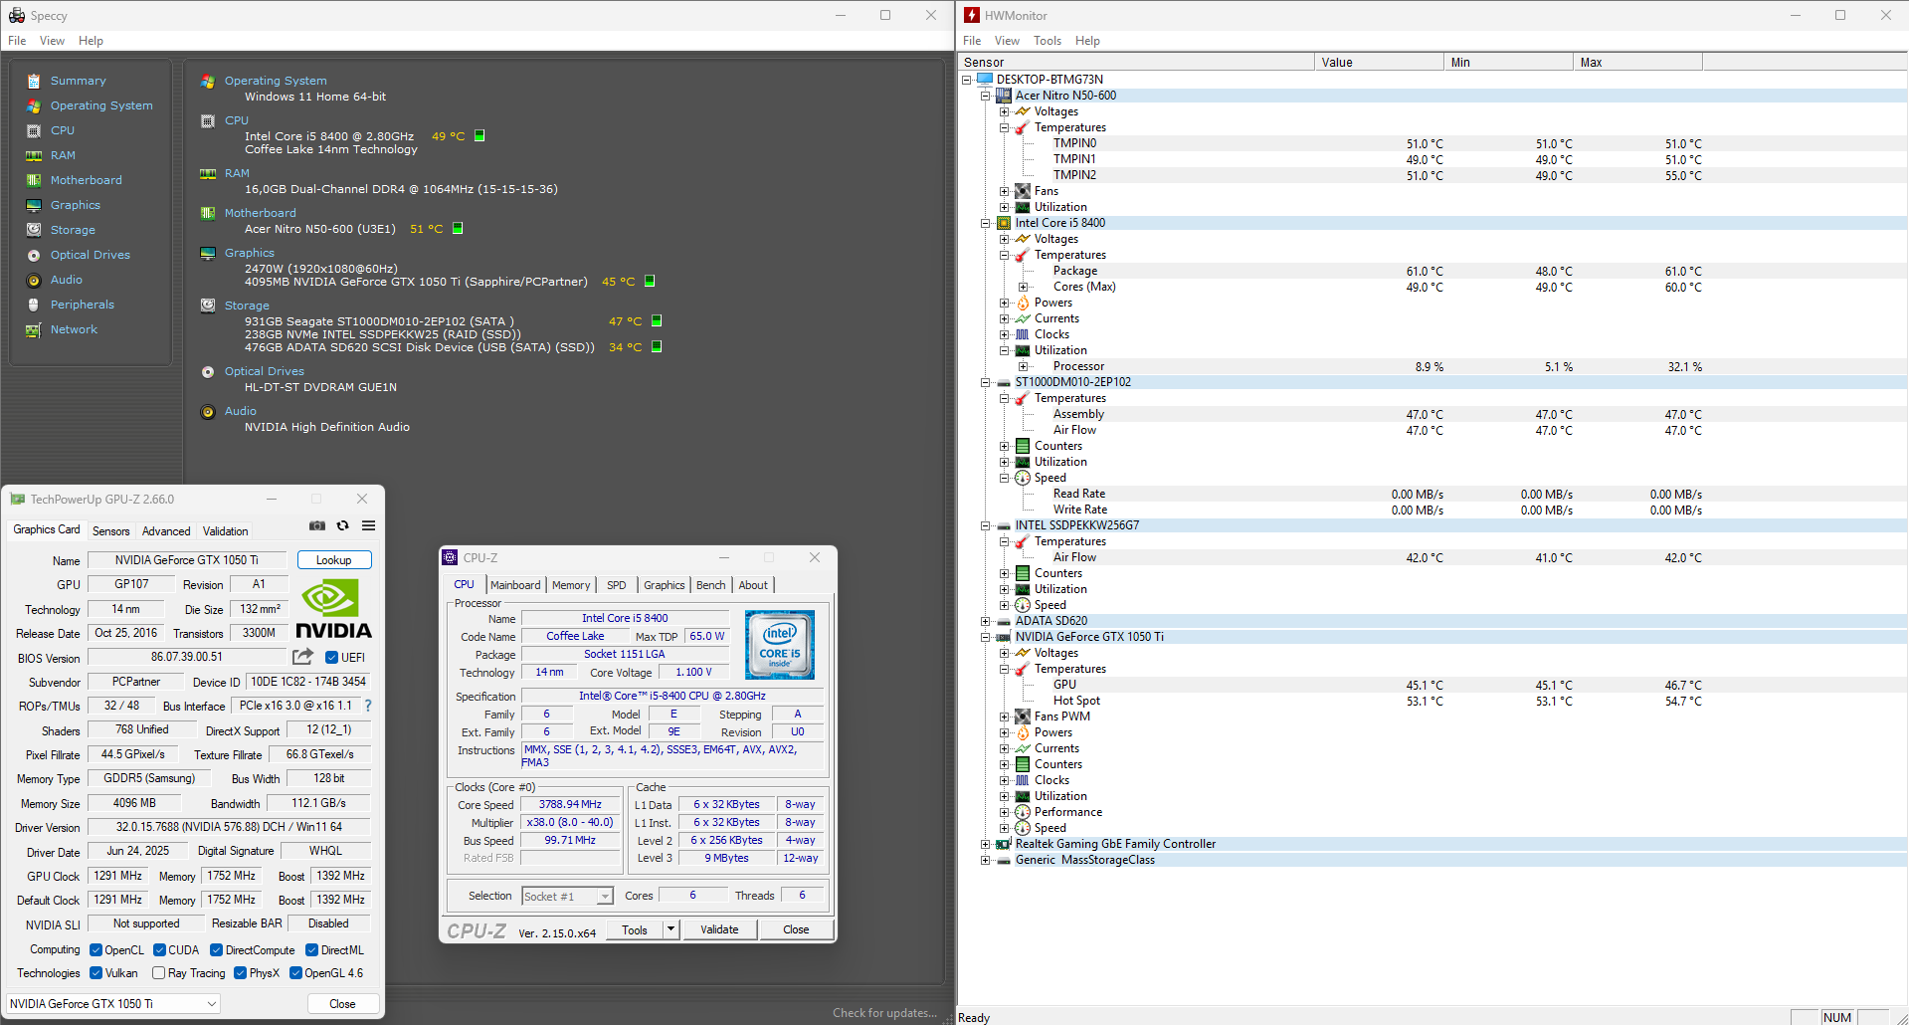
Task: Click the Close button in GPU-Z
Action: tap(342, 1003)
